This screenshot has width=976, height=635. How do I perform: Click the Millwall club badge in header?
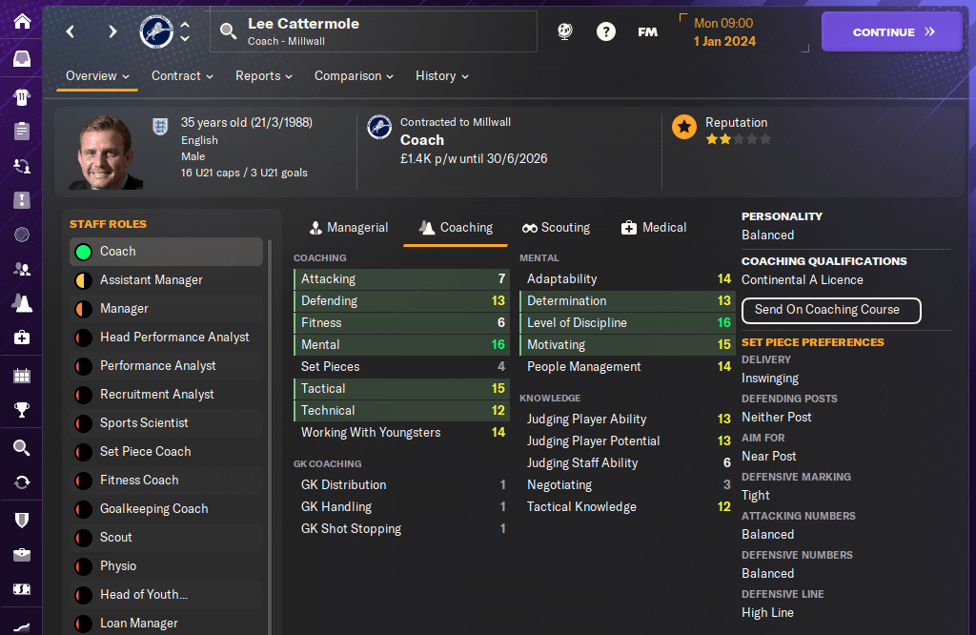point(156,31)
